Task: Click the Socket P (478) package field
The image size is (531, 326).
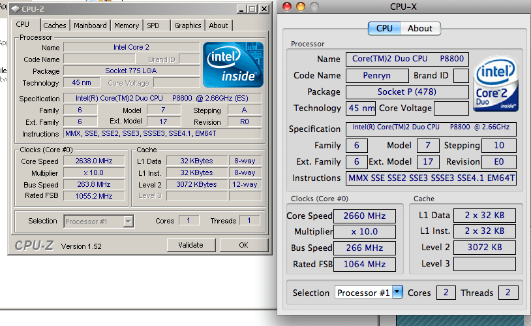Action: click(407, 91)
